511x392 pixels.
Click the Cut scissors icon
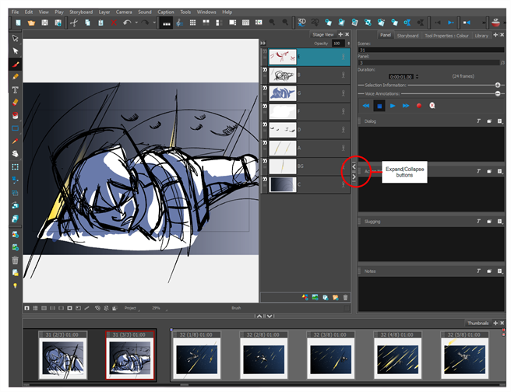[74, 23]
